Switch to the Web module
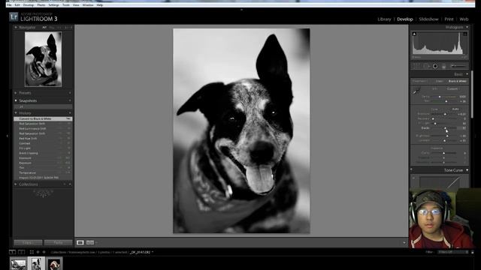 [x=464, y=19]
